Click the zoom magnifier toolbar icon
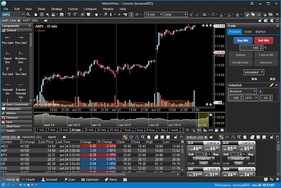This screenshot has width=281, height=188. [105, 14]
